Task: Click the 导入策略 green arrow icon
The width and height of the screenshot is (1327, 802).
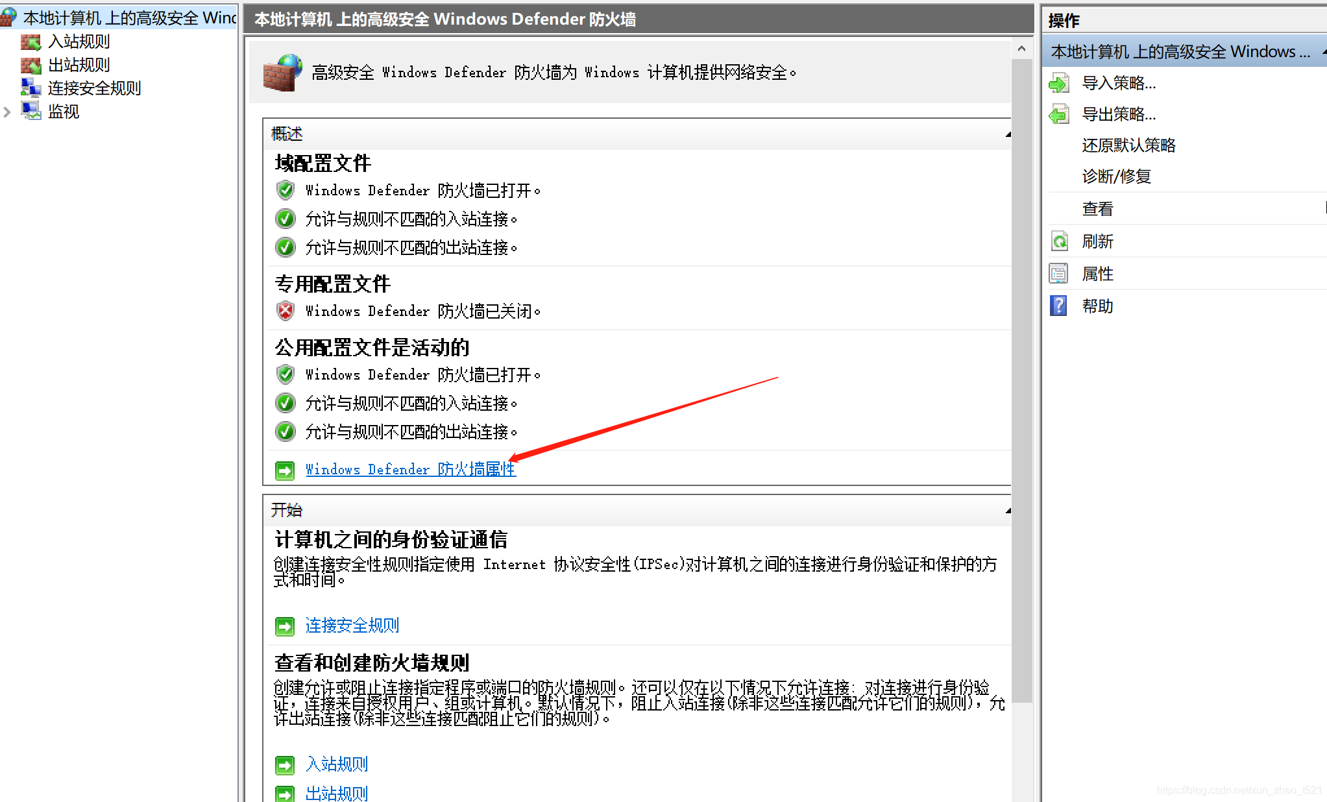Action: [1059, 83]
